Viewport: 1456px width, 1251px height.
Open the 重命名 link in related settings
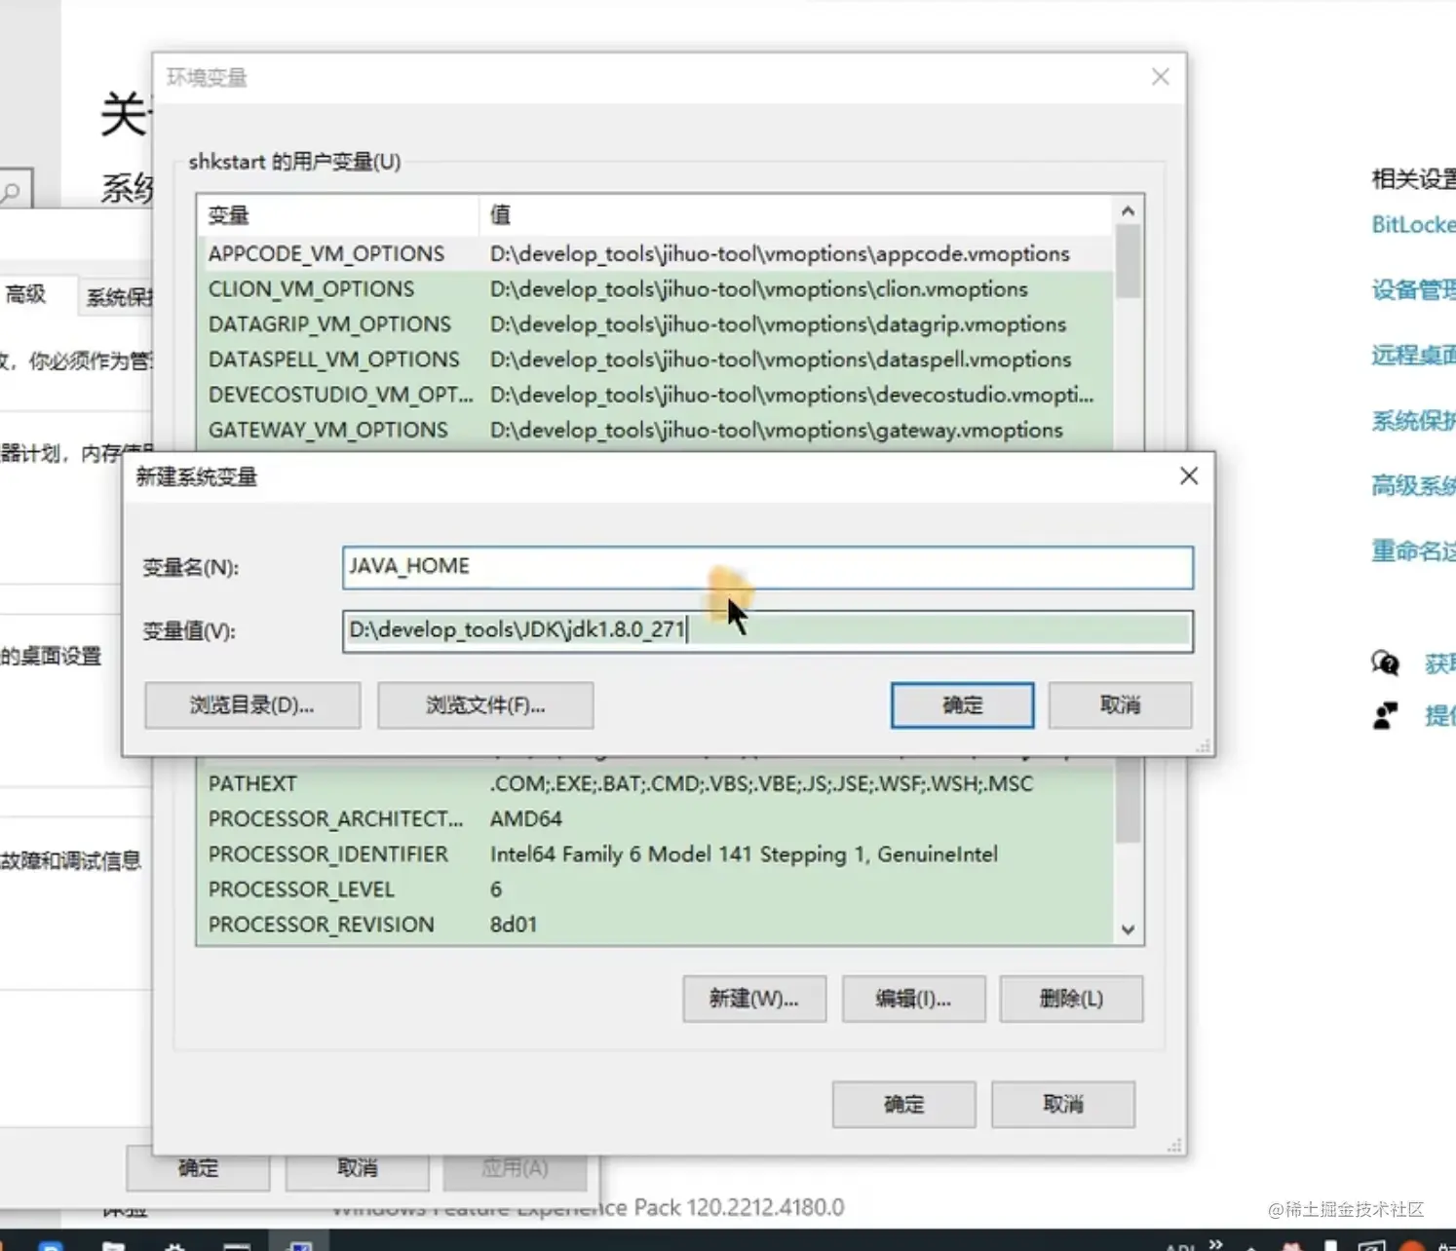tap(1413, 550)
